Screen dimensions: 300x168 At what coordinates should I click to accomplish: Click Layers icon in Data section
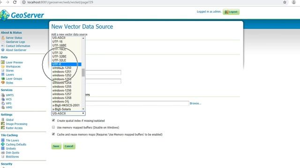(3, 75)
